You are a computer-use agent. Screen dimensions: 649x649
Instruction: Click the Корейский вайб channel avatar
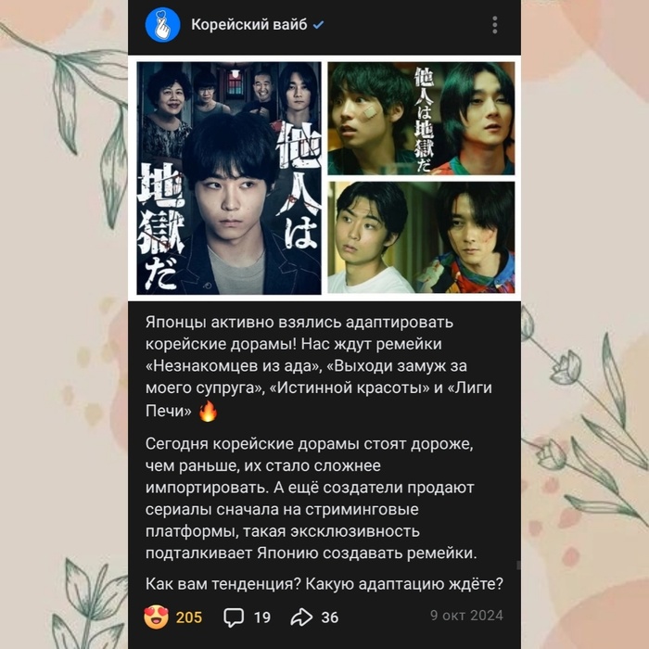[x=162, y=25]
